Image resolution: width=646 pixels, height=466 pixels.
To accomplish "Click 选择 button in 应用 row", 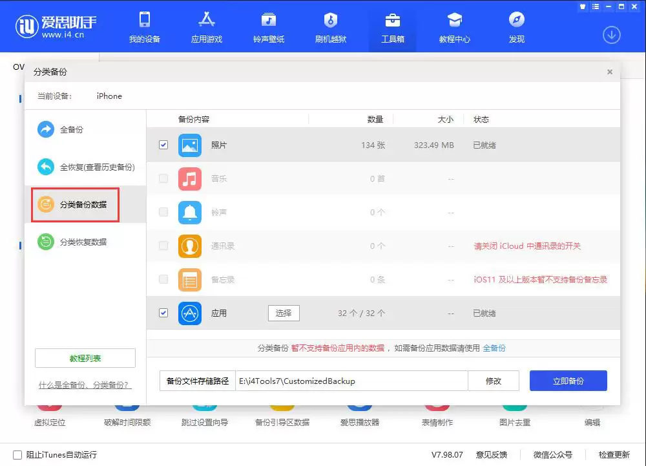I will 284,313.
